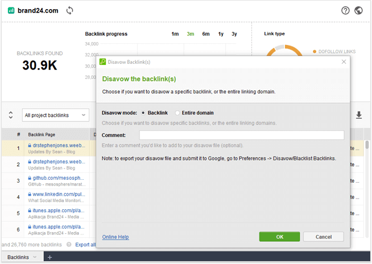
Task: Switch chart range to 1y
Action: 221,34
